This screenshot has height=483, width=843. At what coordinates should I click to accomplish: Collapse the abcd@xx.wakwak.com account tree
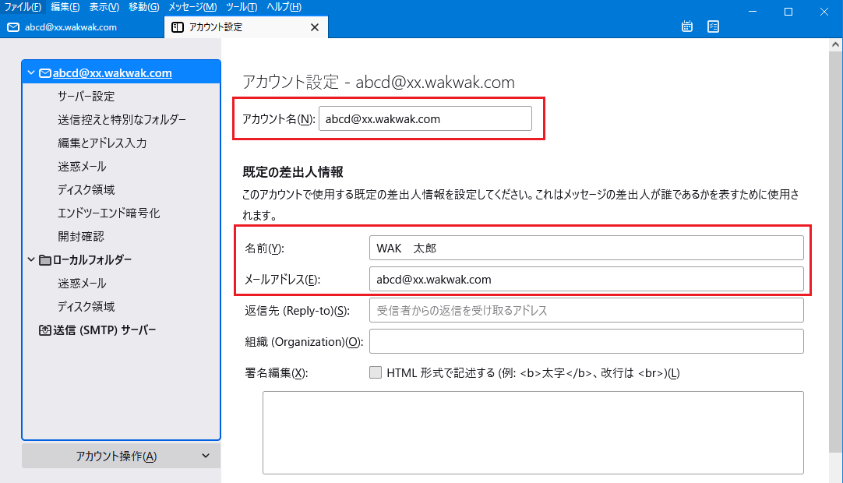pos(31,72)
